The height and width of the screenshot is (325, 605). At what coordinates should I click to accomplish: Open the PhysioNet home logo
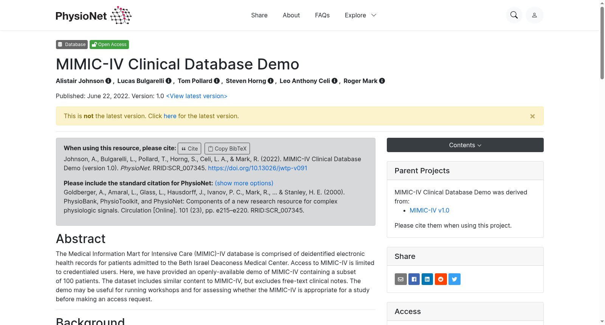(x=93, y=15)
